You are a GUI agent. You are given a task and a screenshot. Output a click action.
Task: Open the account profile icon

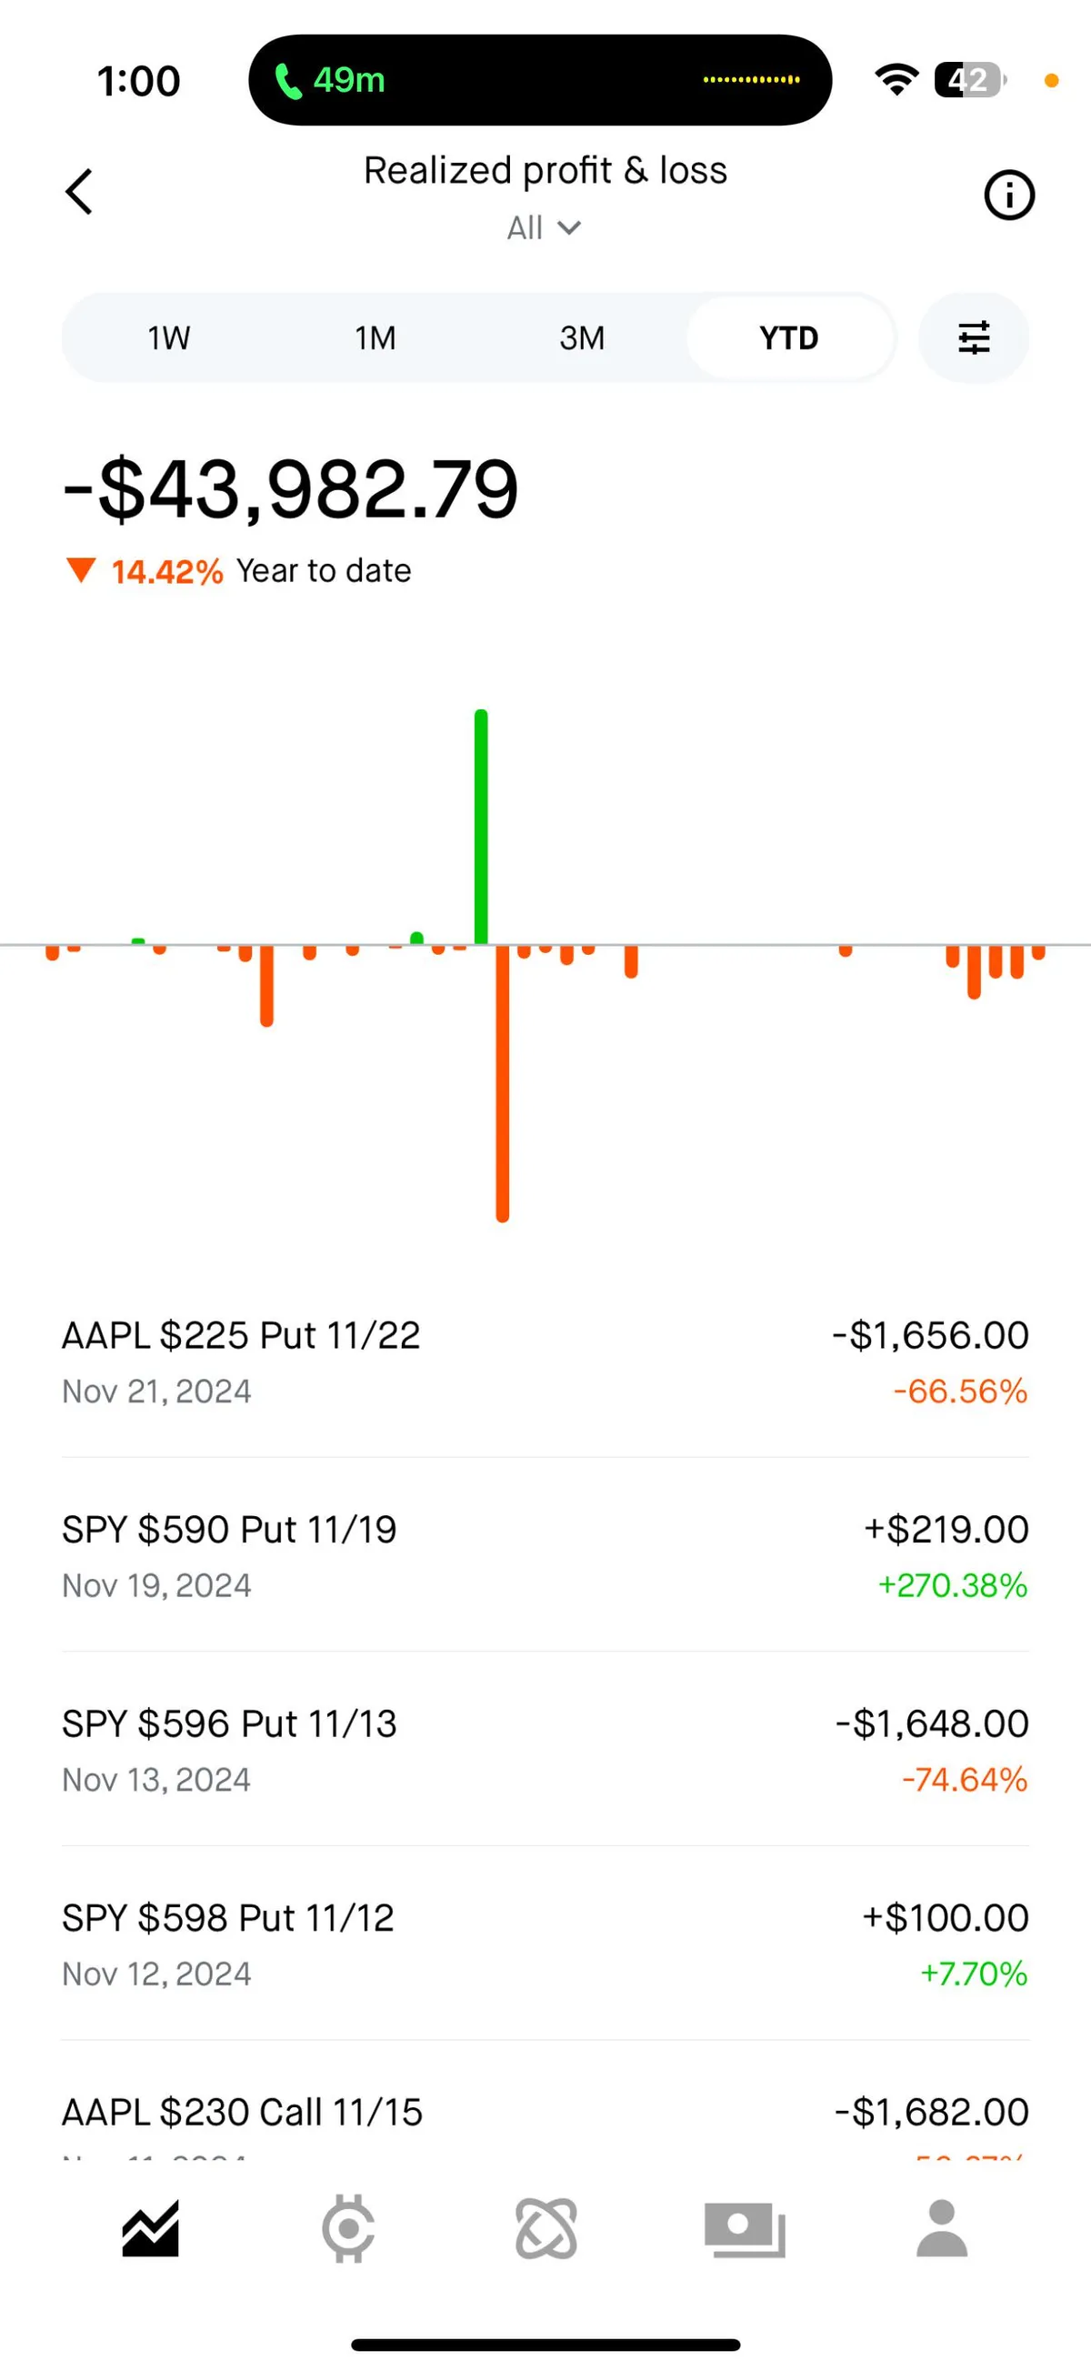click(x=942, y=2229)
